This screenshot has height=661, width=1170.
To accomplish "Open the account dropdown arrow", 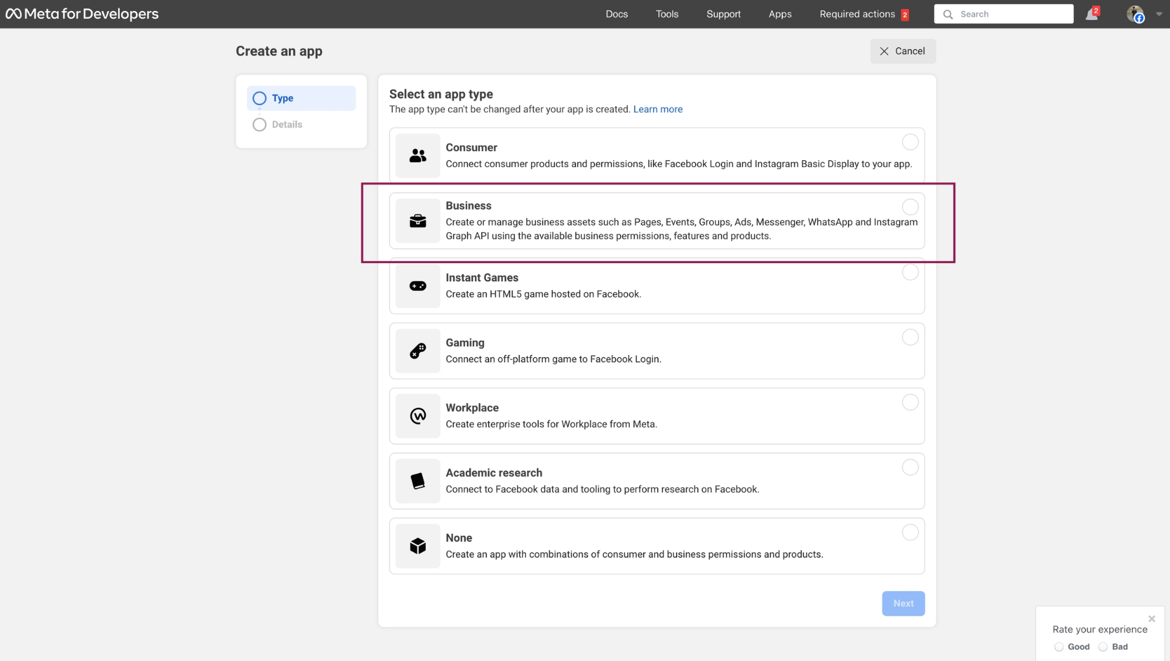I will pos(1159,14).
